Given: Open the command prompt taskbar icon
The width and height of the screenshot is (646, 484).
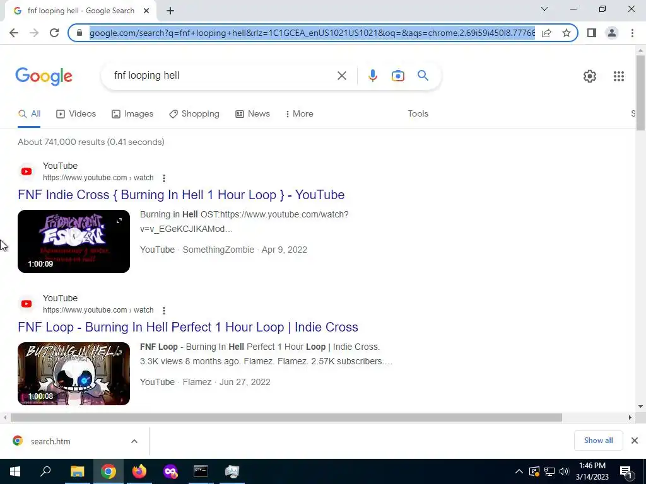Looking at the screenshot, I should click(x=201, y=471).
